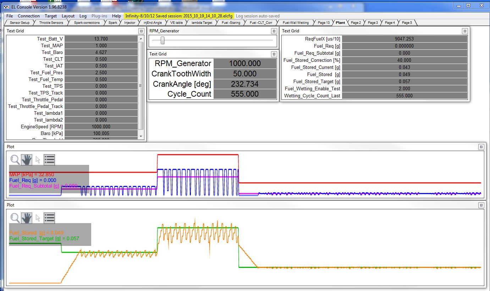The image size is (490, 291).
Task: Click the CrankToothWidth value field
Action: 245,74
